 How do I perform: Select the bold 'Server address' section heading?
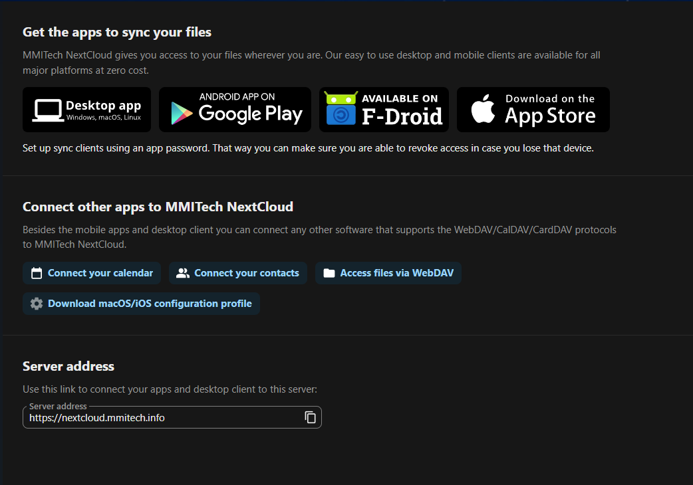[x=69, y=366]
